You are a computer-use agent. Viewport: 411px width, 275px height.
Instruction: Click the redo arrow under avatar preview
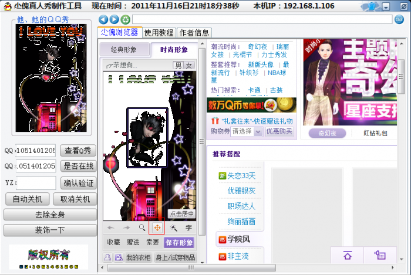pos(126,228)
